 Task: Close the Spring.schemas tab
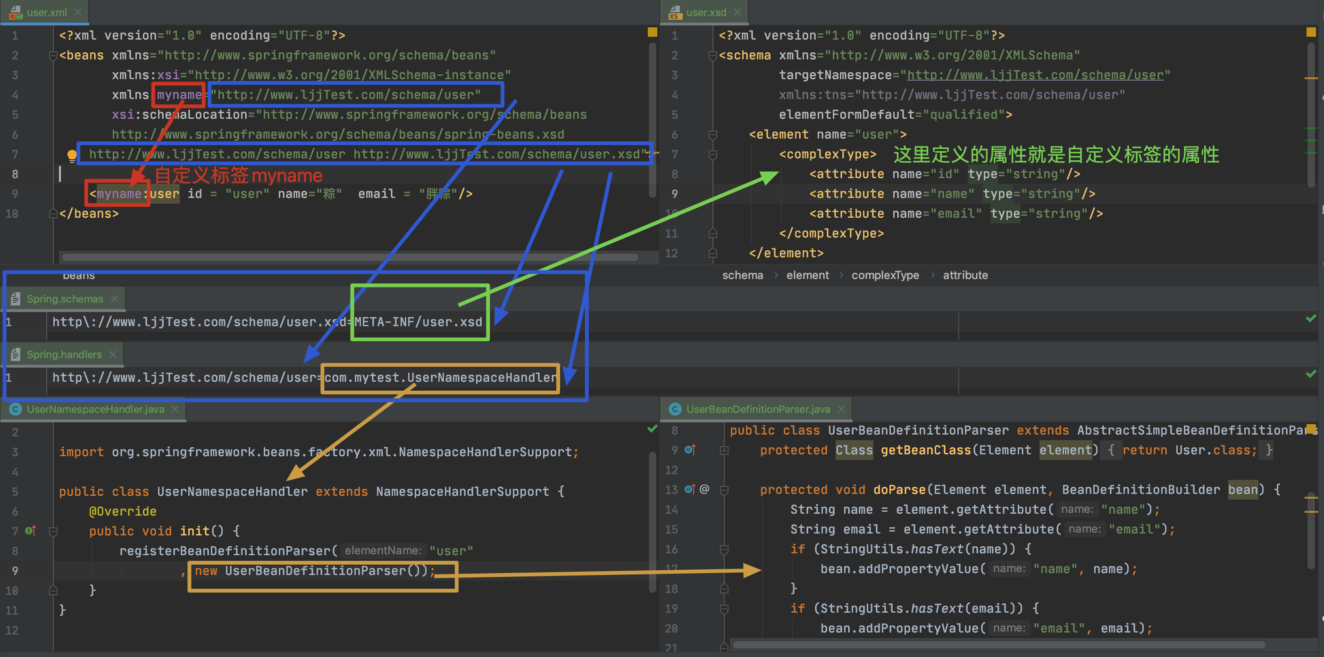[115, 299]
